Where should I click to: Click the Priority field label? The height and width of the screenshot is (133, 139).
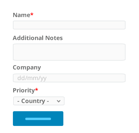24,90
